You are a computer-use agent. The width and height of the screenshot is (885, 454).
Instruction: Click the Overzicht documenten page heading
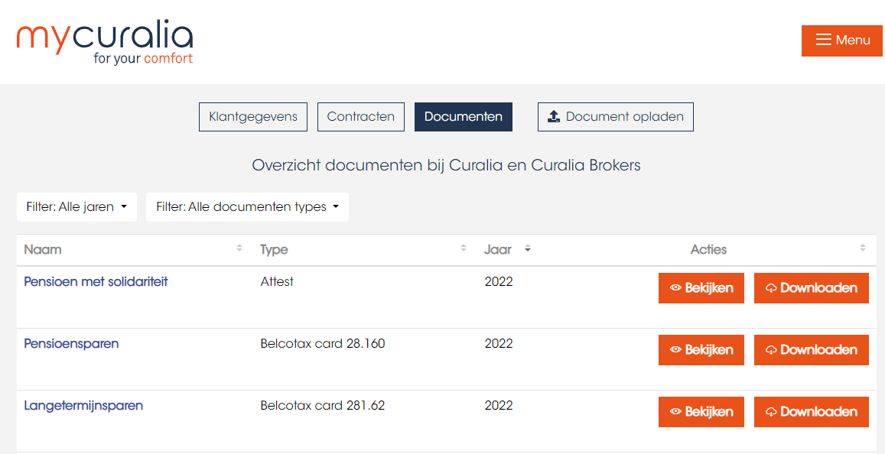tap(446, 166)
